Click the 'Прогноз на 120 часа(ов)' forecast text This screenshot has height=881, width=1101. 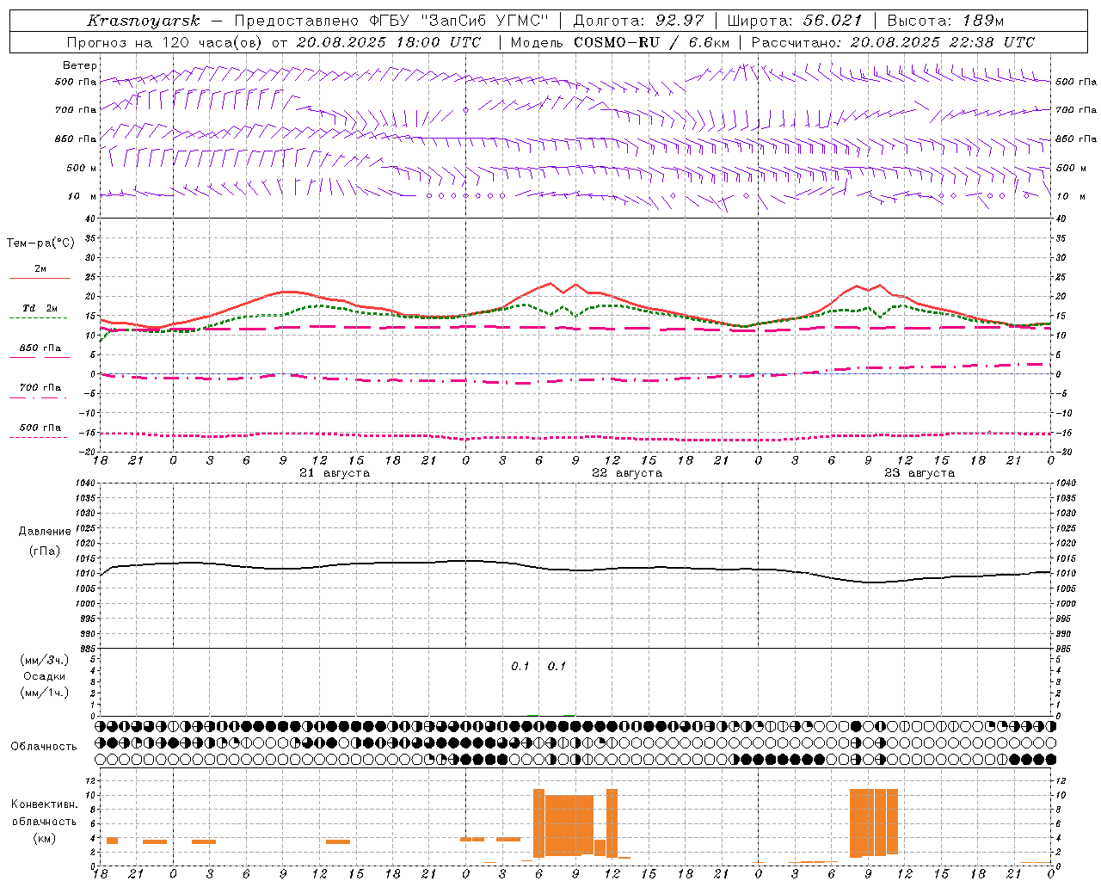pos(166,42)
